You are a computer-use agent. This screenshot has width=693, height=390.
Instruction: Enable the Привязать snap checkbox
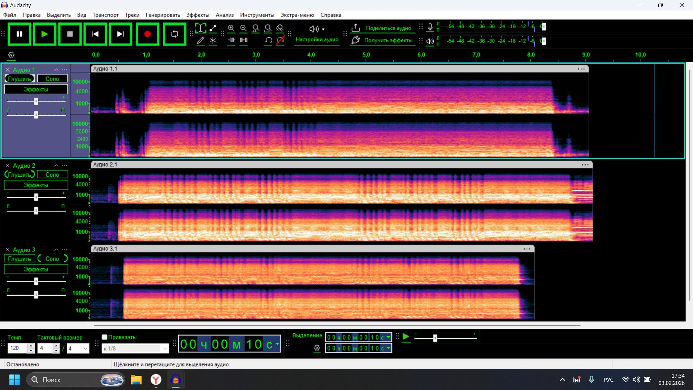pos(105,337)
